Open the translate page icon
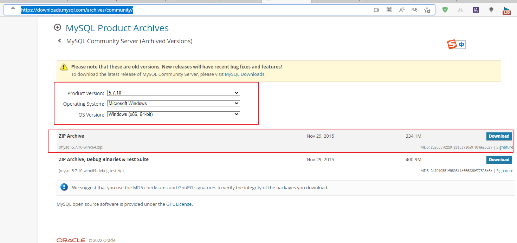This screenshot has width=517, height=243. tap(414, 10)
